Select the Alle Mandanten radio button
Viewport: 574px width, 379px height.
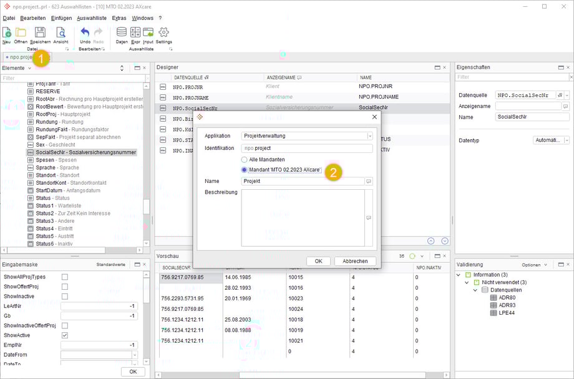coord(244,160)
